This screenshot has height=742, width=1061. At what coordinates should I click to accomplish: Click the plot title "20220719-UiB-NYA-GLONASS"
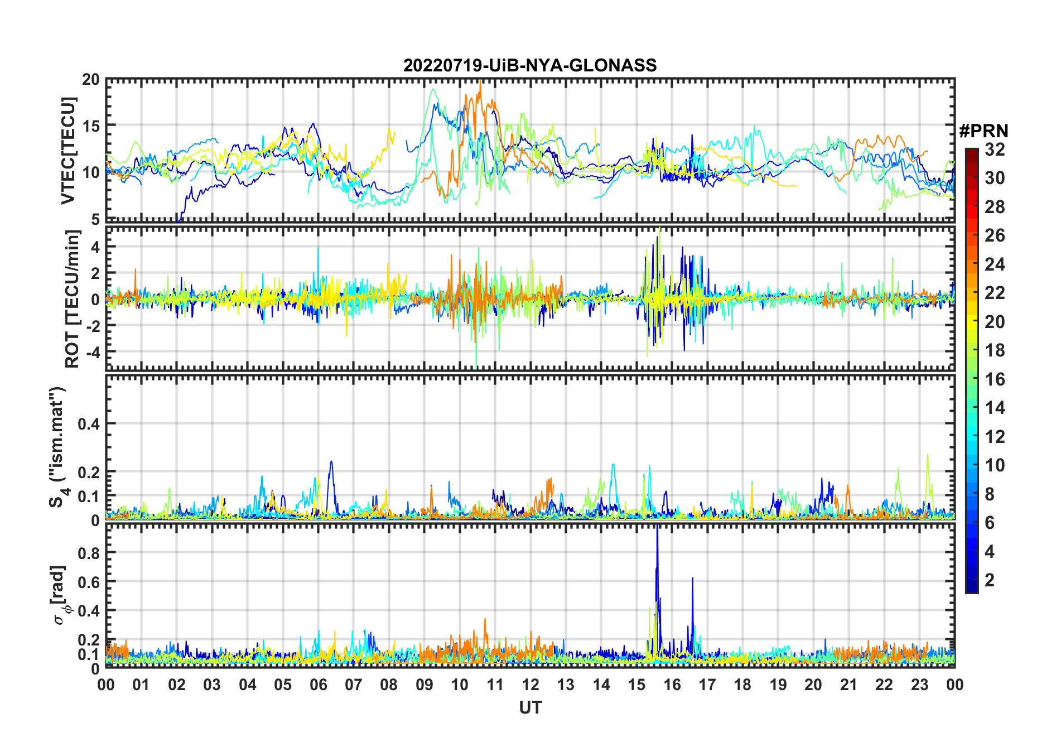pos(530,65)
